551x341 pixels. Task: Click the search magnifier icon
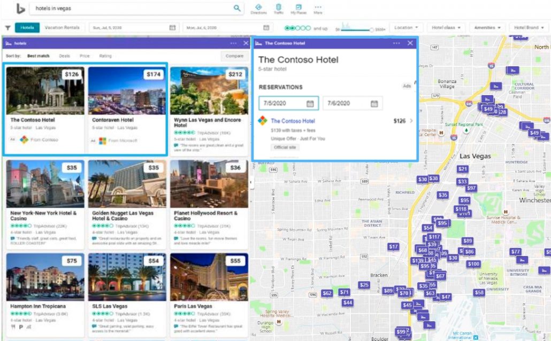coord(237,8)
